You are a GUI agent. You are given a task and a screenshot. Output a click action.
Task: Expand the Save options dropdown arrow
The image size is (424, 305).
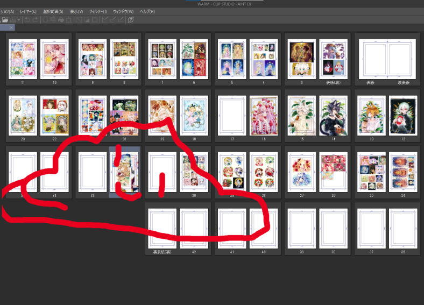(19, 20)
